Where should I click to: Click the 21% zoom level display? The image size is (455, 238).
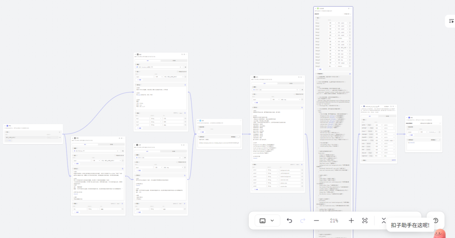tap(334, 221)
